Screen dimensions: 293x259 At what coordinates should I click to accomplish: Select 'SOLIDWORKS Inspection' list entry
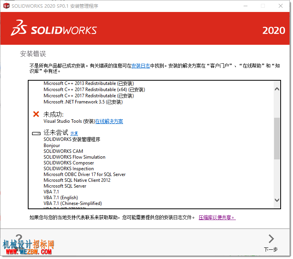click(x=69, y=169)
